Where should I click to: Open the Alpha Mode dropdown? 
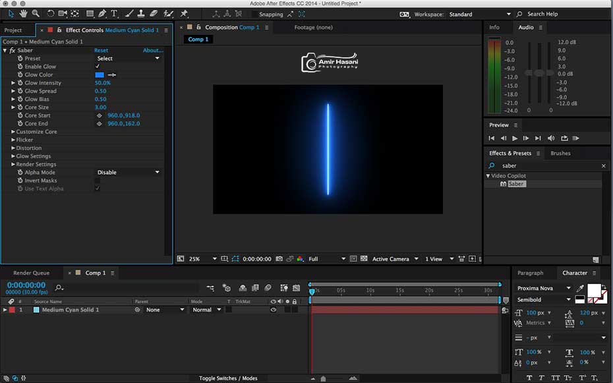129,172
